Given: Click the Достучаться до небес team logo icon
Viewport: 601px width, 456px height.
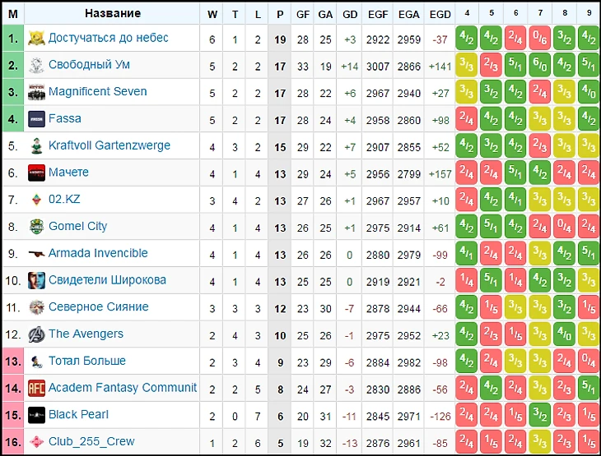Looking at the screenshot, I should tap(36, 38).
